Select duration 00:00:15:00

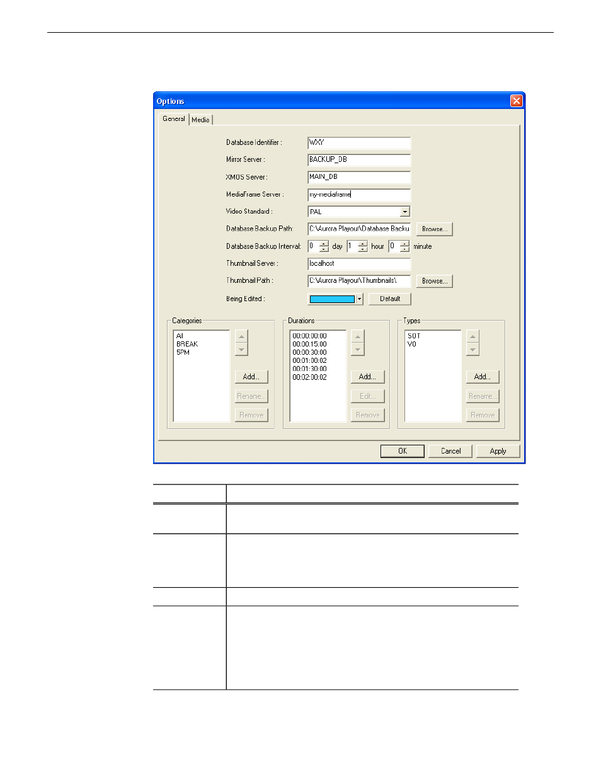(309, 345)
